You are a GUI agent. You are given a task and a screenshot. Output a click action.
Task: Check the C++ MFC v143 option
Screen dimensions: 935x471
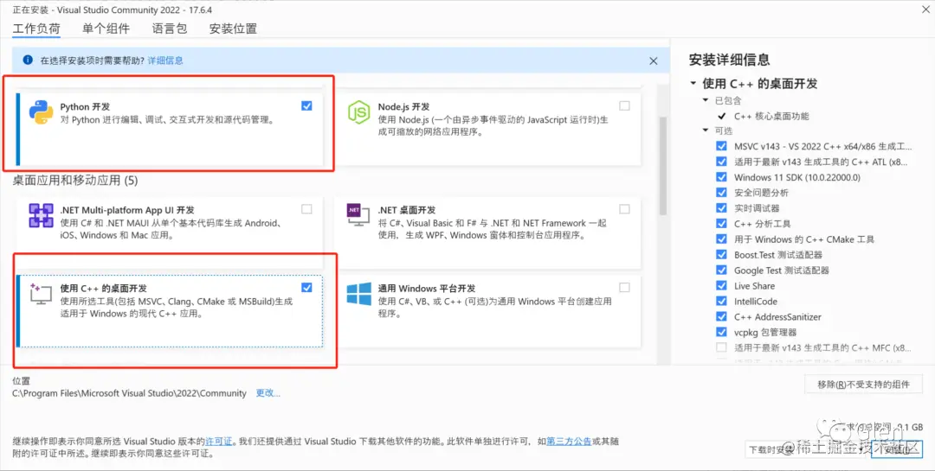[x=721, y=347]
